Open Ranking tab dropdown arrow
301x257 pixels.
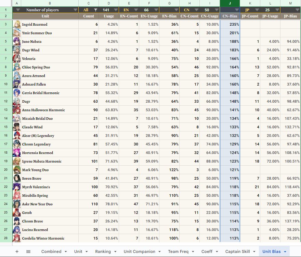pyautogui.click(x=115, y=252)
